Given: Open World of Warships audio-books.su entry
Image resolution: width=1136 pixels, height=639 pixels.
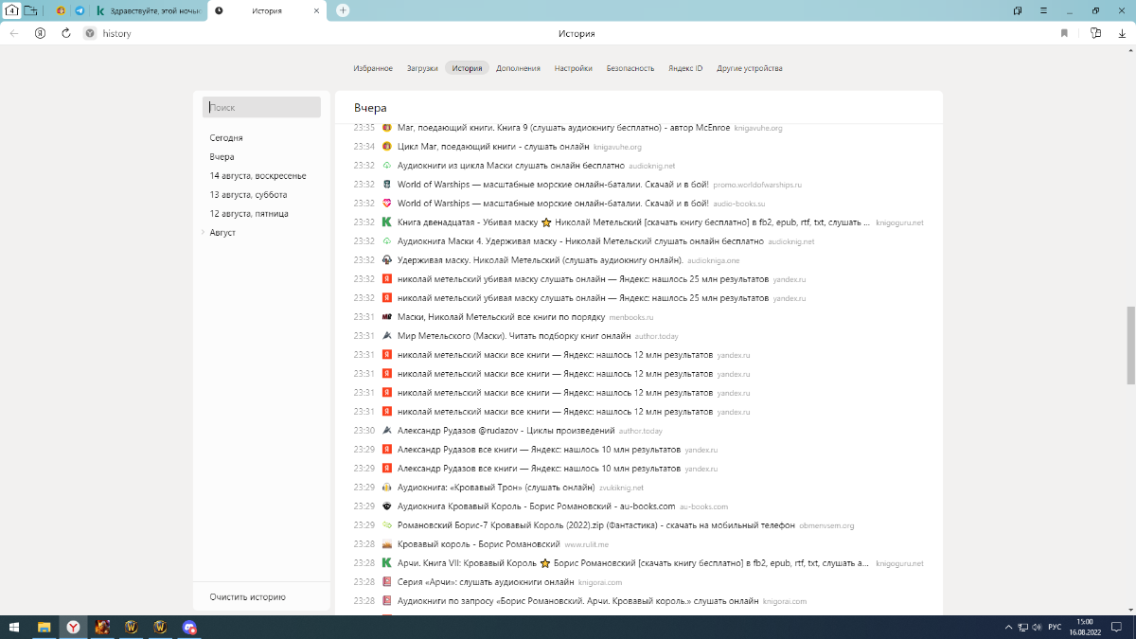Looking at the screenshot, I should (553, 204).
